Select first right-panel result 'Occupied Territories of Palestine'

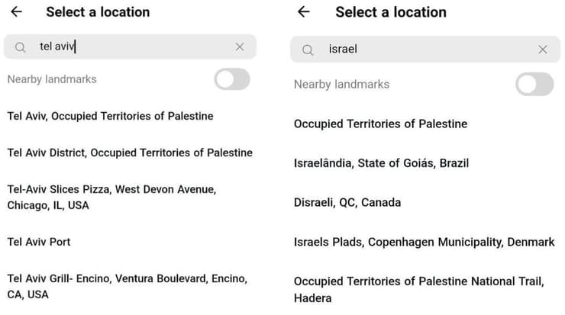coord(380,124)
